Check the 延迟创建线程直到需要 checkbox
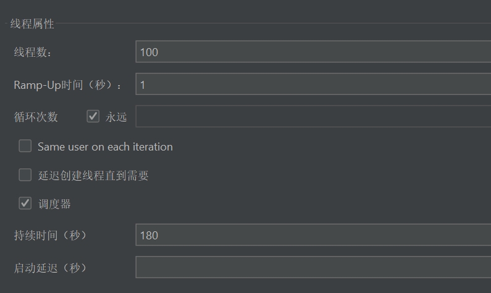491x293 pixels. 25,175
